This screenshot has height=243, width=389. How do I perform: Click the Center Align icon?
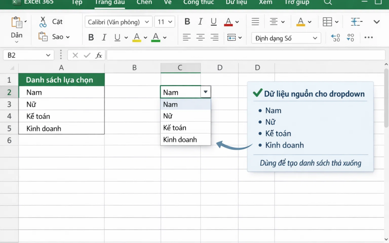tap(200, 37)
